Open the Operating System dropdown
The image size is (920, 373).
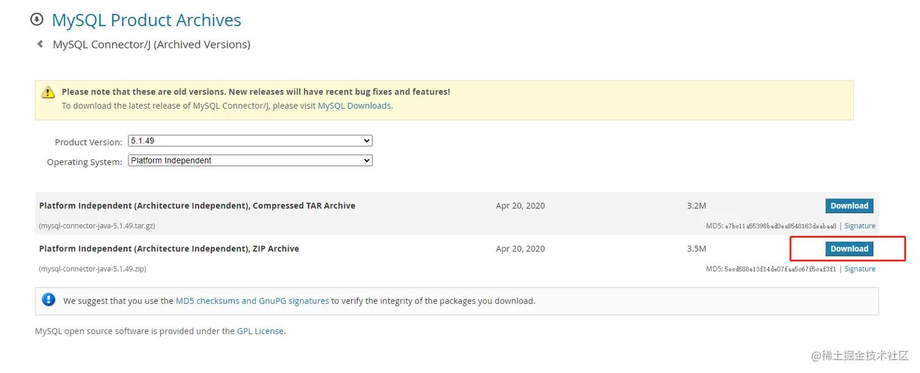point(250,160)
